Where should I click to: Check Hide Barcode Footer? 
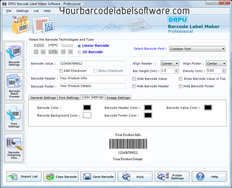coord(181,86)
